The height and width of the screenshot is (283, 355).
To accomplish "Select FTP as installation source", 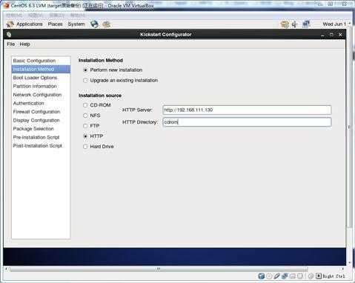I will point(85,126).
